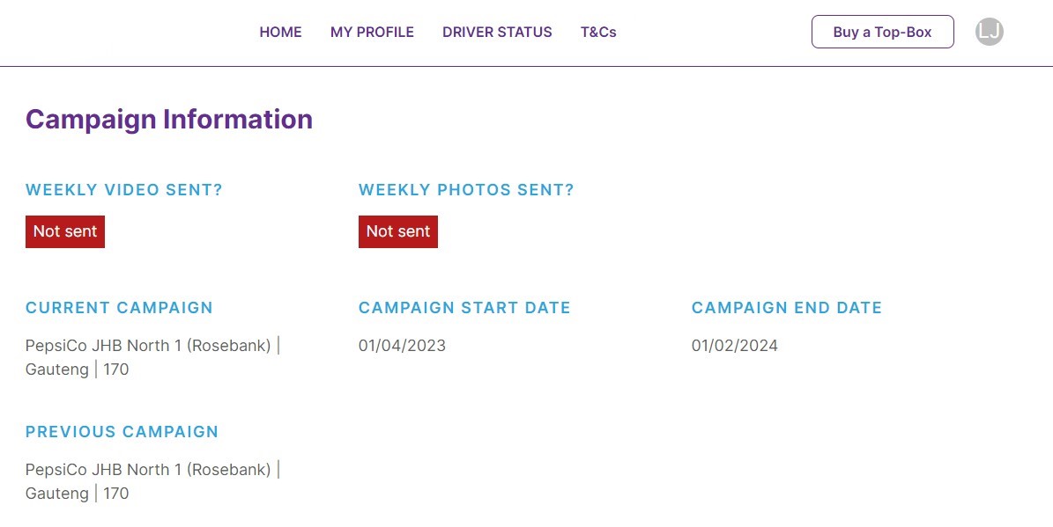Viewport: 1053px width, 527px height.
Task: Select the end date 01/02/2024
Action: (x=735, y=345)
